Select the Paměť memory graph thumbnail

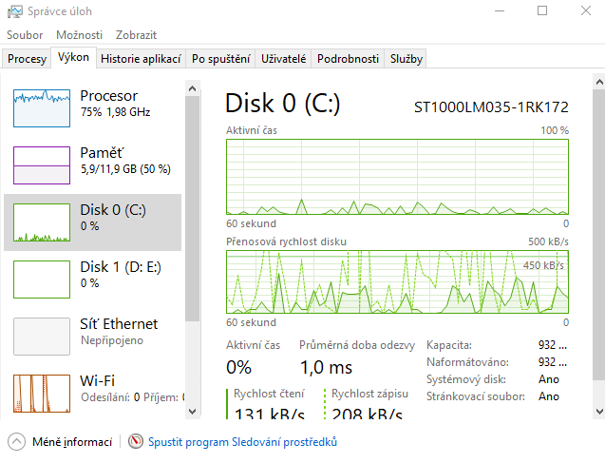[x=42, y=164]
